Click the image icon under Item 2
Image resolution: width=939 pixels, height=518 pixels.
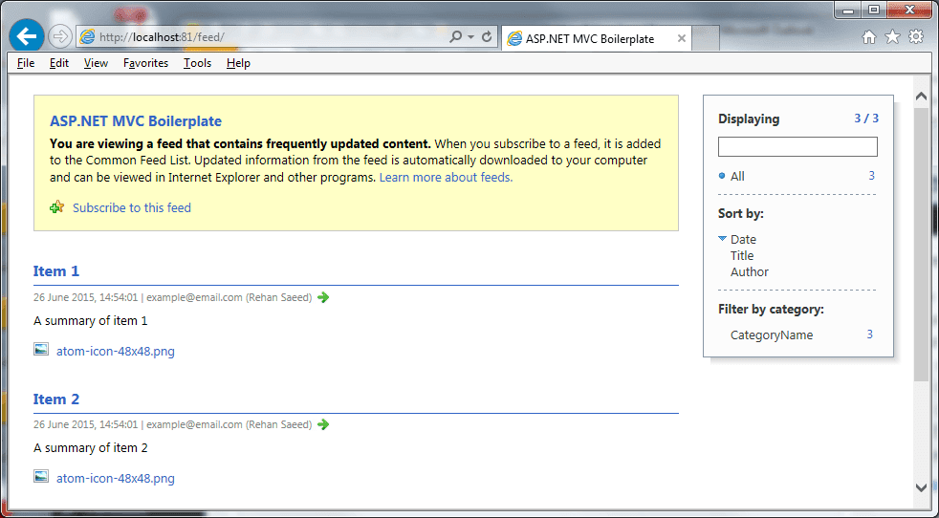point(41,477)
